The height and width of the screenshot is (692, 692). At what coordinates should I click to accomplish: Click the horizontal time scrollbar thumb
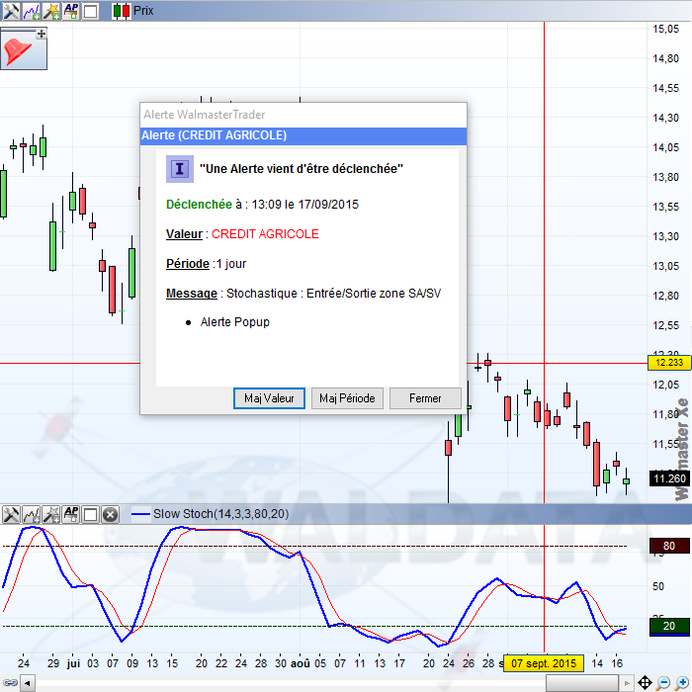tap(582, 683)
